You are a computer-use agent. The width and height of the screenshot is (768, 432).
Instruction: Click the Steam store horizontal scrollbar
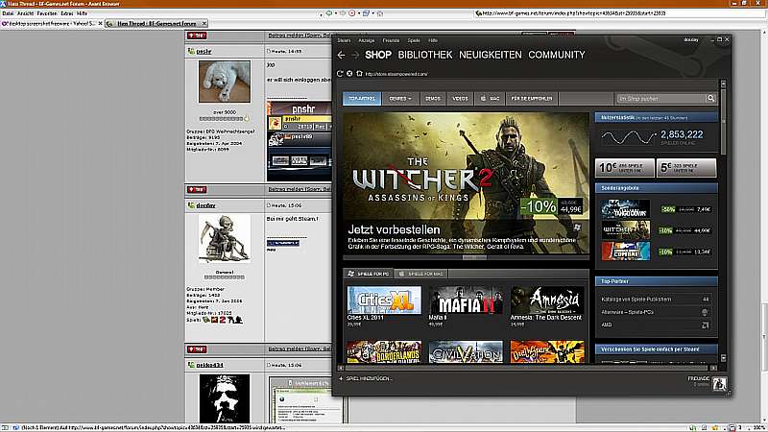(x=527, y=368)
